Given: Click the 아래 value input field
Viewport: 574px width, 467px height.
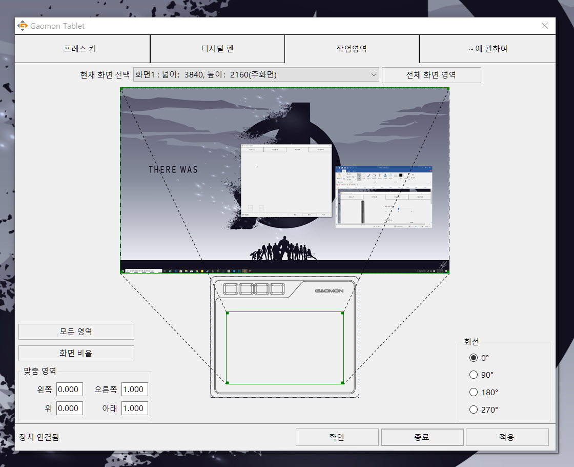Looking at the screenshot, I should point(135,408).
